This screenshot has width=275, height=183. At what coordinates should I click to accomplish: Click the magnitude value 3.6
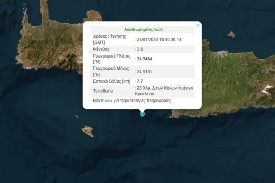coord(140,49)
